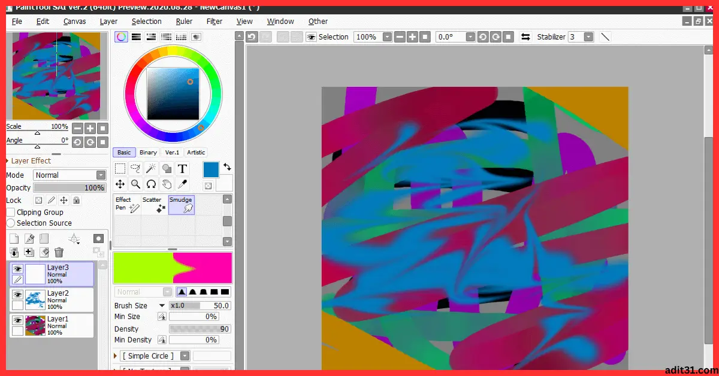Click the foreground blue color swatch
719x376 pixels.
(x=211, y=169)
